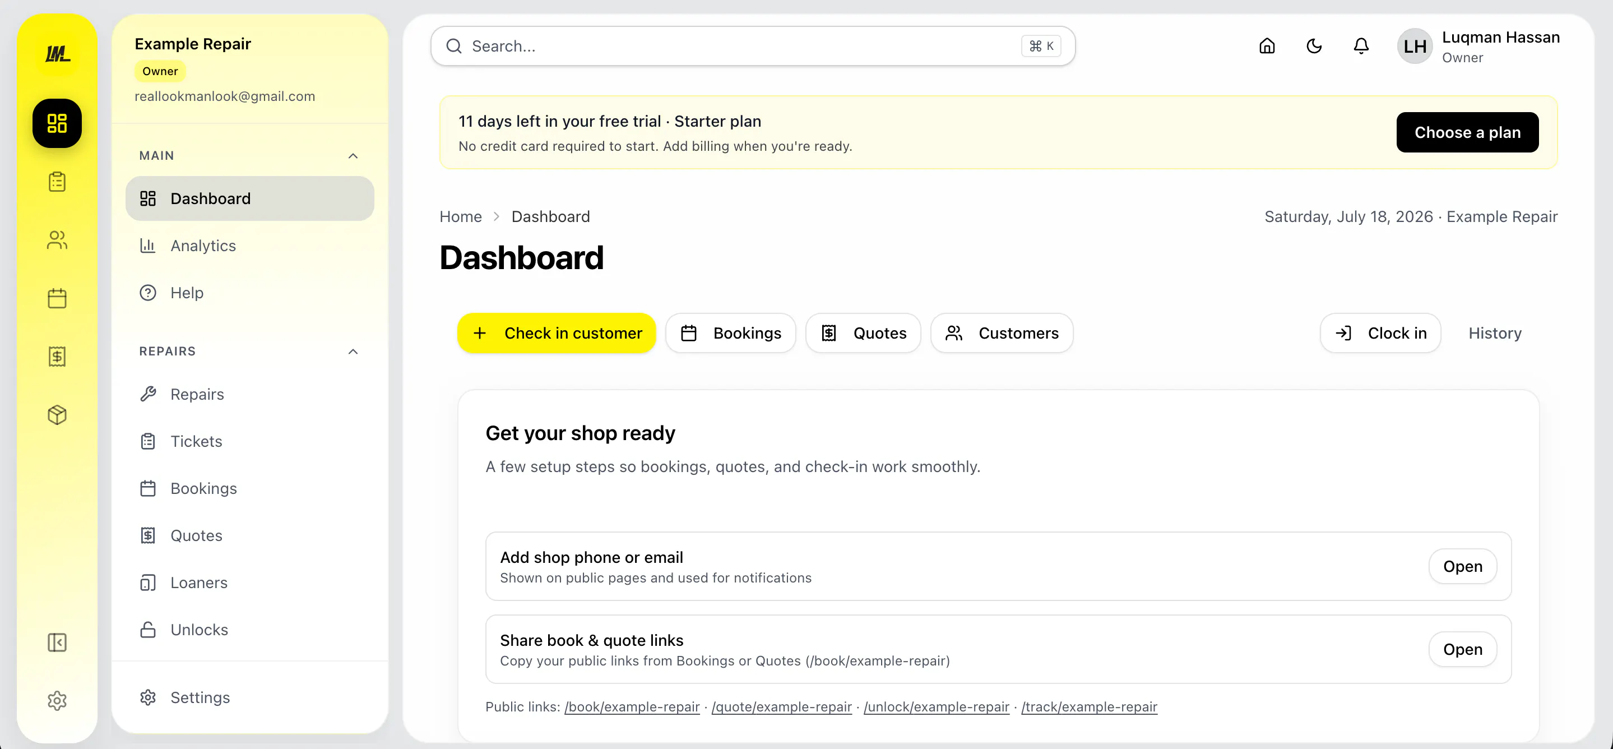Viewport: 1613px width, 749px height.
Task: Click the Example Repair shop name
Action: click(x=193, y=44)
